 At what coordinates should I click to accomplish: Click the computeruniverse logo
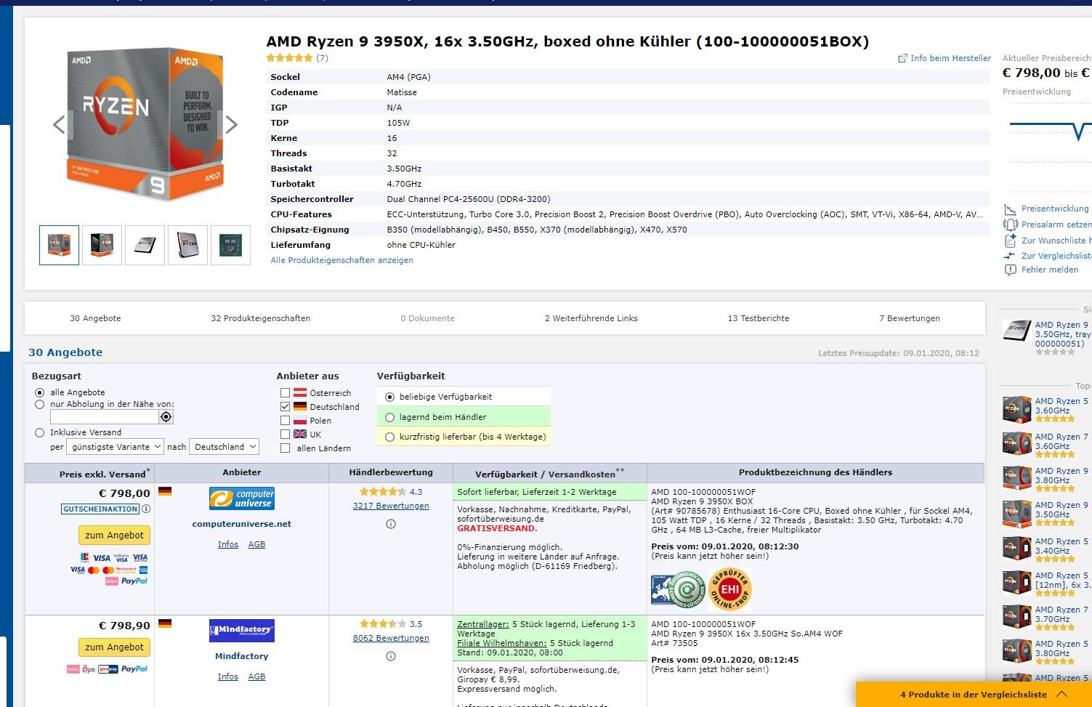coord(242,498)
